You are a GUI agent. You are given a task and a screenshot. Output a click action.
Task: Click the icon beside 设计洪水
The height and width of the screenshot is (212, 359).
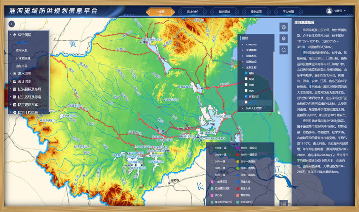click(x=15, y=81)
